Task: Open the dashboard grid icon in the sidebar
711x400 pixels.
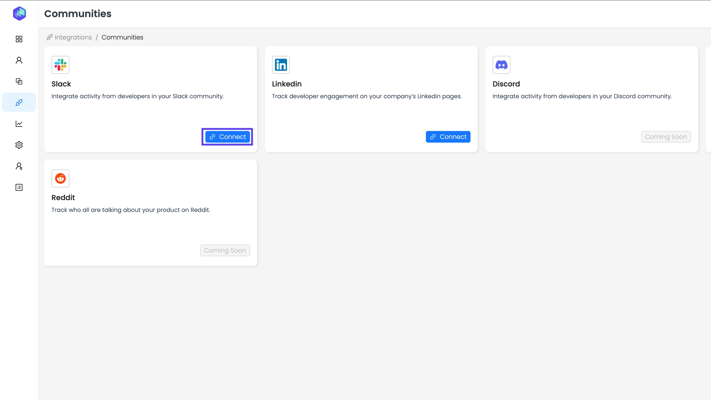Action: (x=19, y=39)
